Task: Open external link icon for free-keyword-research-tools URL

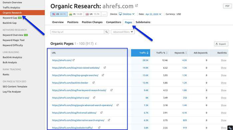Action: tap(112, 90)
